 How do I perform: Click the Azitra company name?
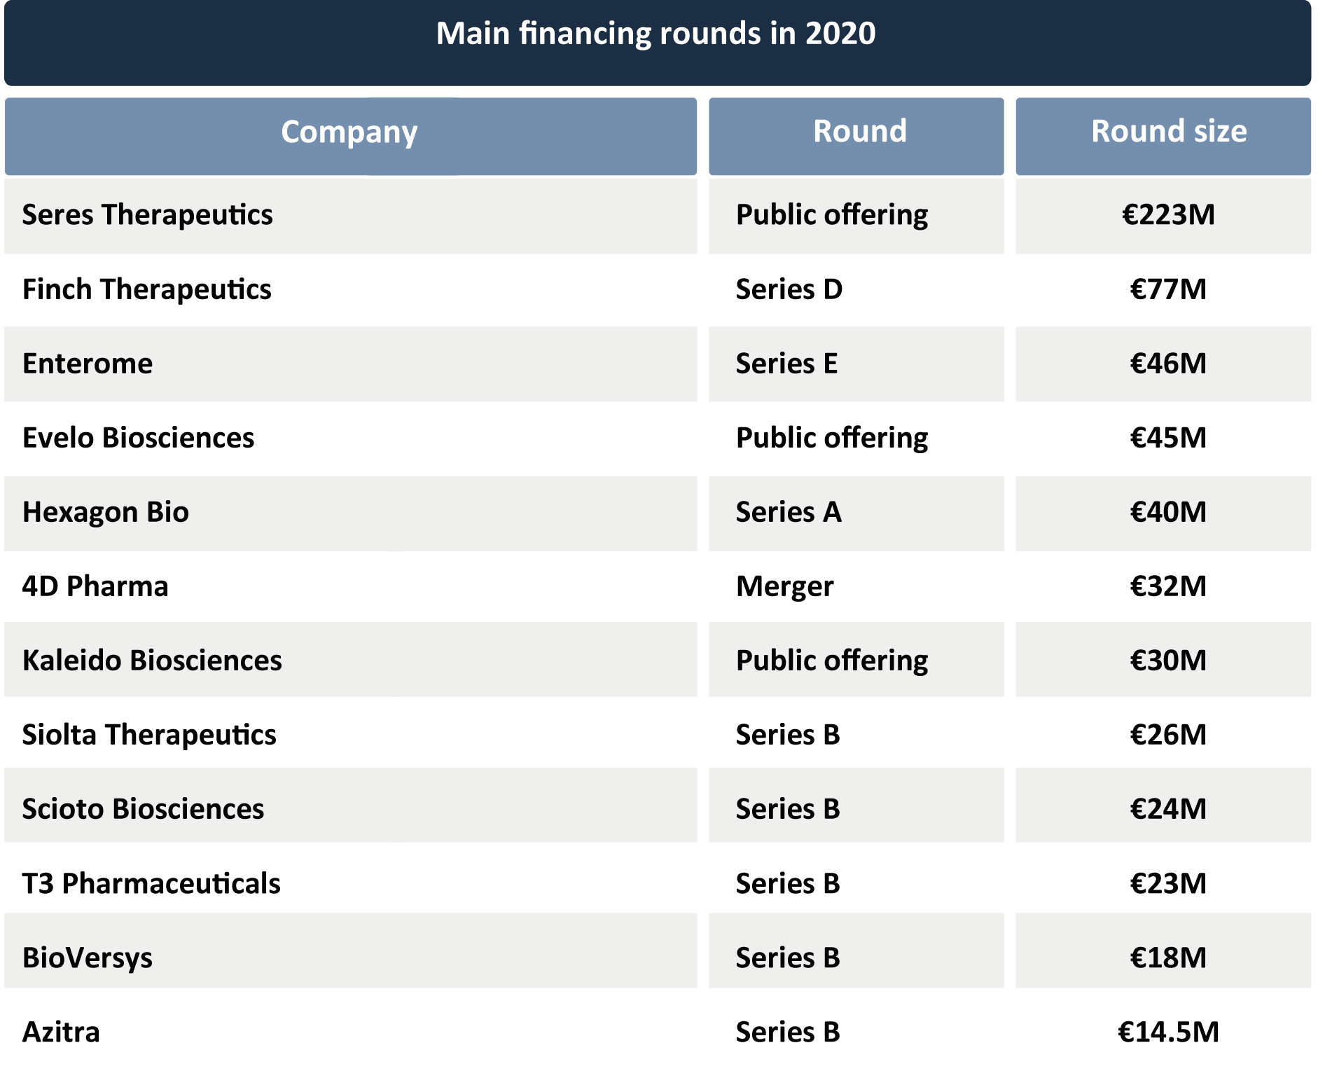coord(61,1032)
